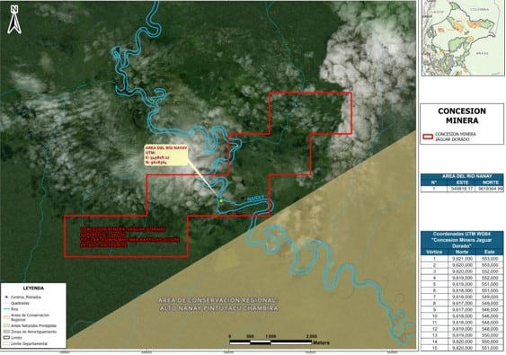Click the 553,000 Este cell of vertex 2
Image resolution: width=506 pixels, height=355 pixels.
491,265
